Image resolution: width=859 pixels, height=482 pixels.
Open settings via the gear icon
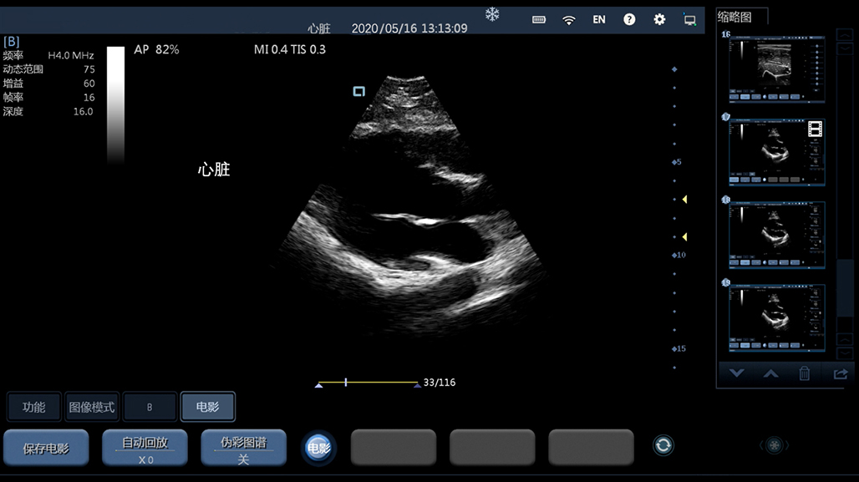[x=659, y=19]
